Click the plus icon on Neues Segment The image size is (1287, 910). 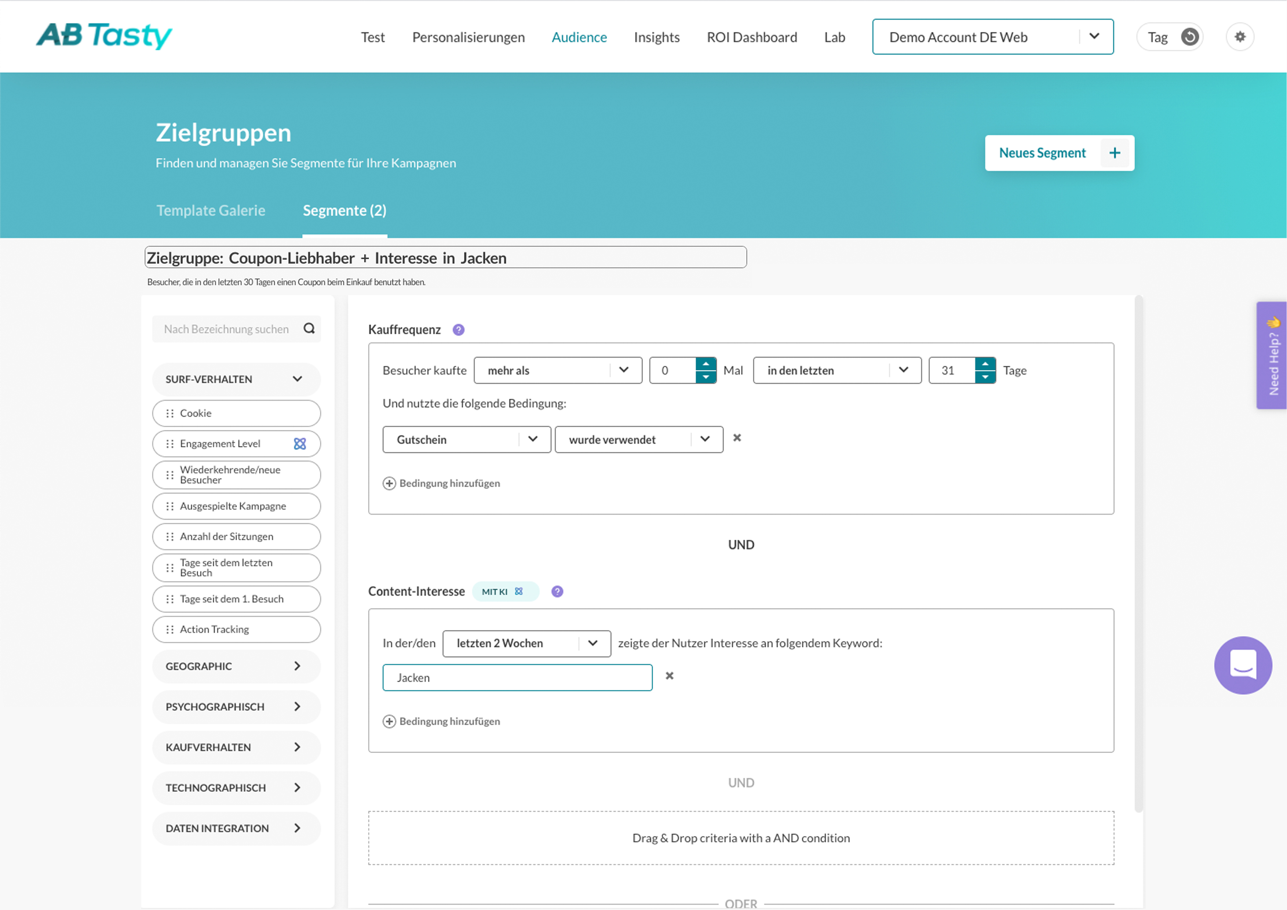pyautogui.click(x=1114, y=153)
